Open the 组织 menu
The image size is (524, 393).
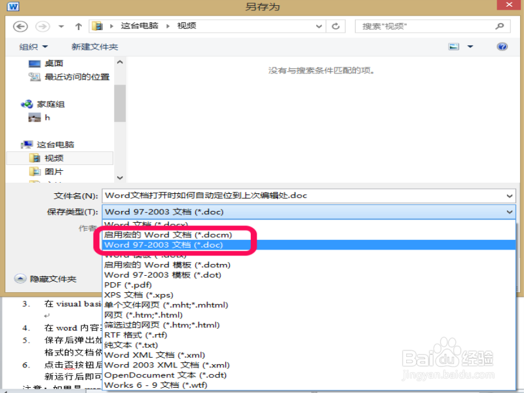coord(33,47)
